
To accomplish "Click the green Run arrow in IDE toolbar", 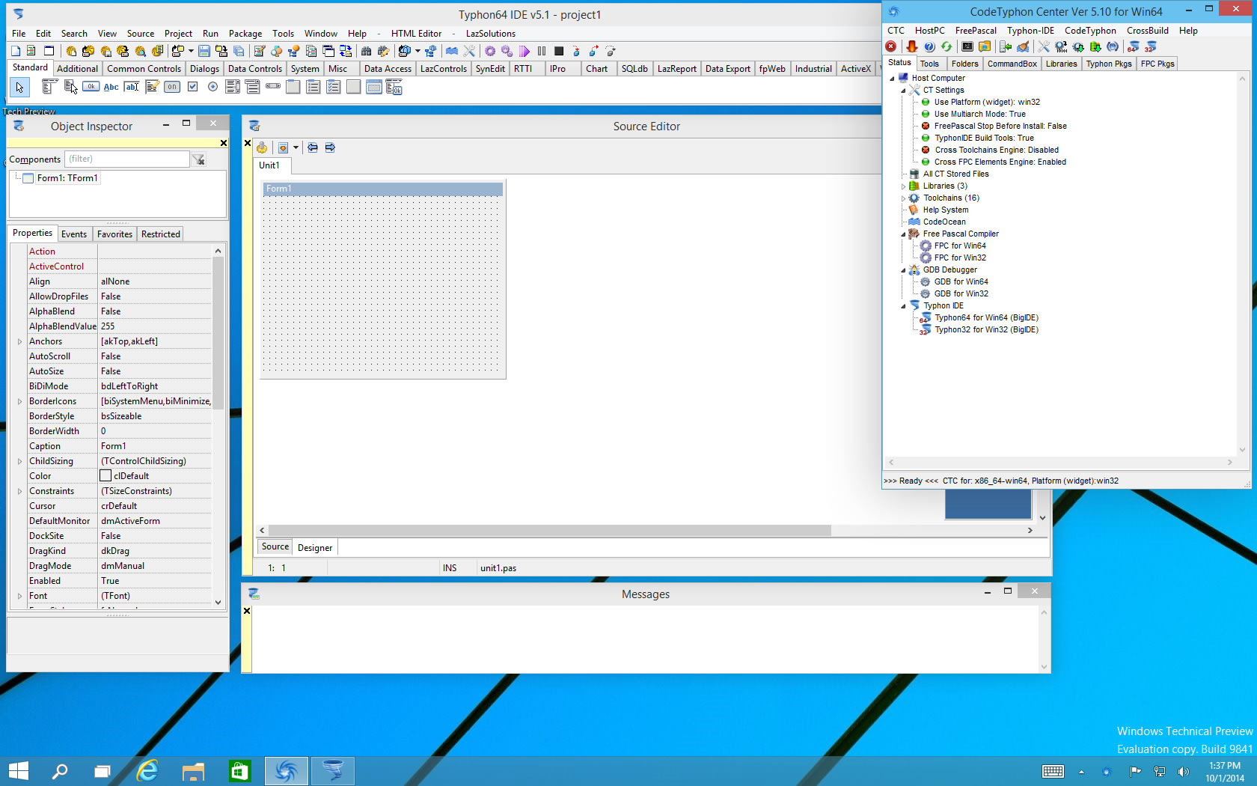I will click(x=524, y=51).
